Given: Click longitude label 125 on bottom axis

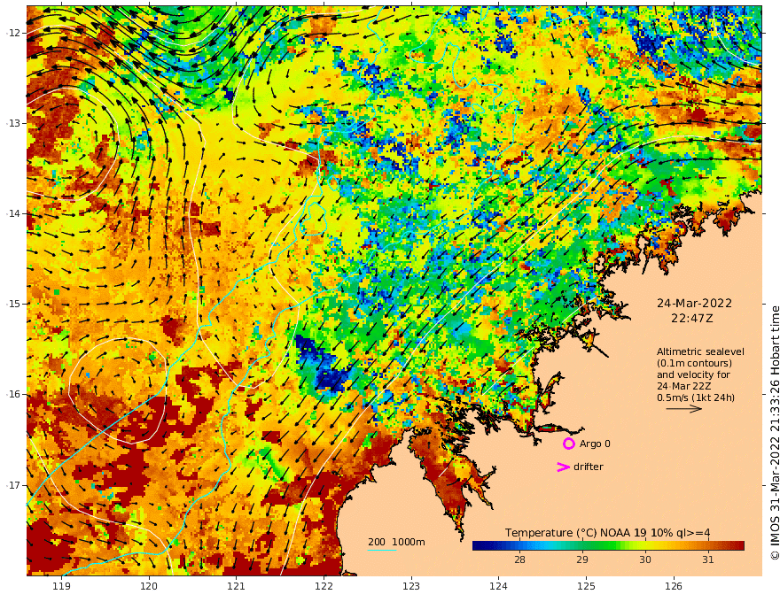Looking at the screenshot, I should point(586,587).
